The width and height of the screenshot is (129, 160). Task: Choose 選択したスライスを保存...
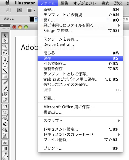pyautogui.click(x=80, y=85)
